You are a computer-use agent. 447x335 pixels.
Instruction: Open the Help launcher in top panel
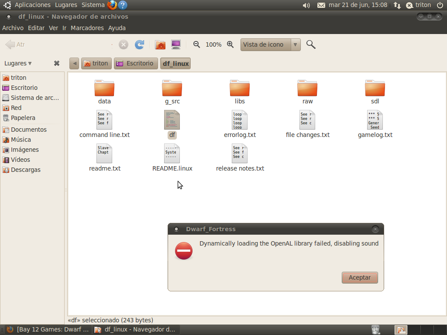[x=123, y=5]
